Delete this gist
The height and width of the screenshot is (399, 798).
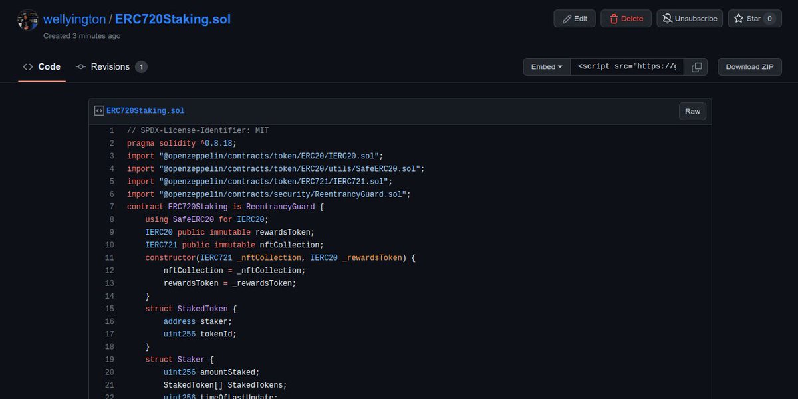pos(626,19)
